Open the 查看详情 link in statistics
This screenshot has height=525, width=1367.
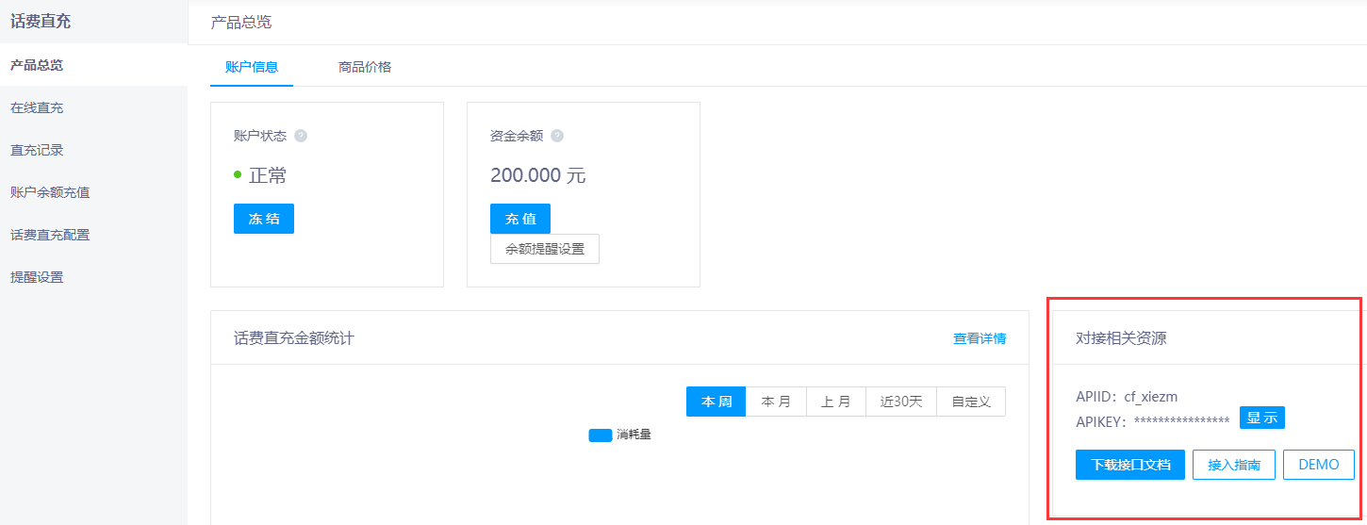(x=979, y=338)
